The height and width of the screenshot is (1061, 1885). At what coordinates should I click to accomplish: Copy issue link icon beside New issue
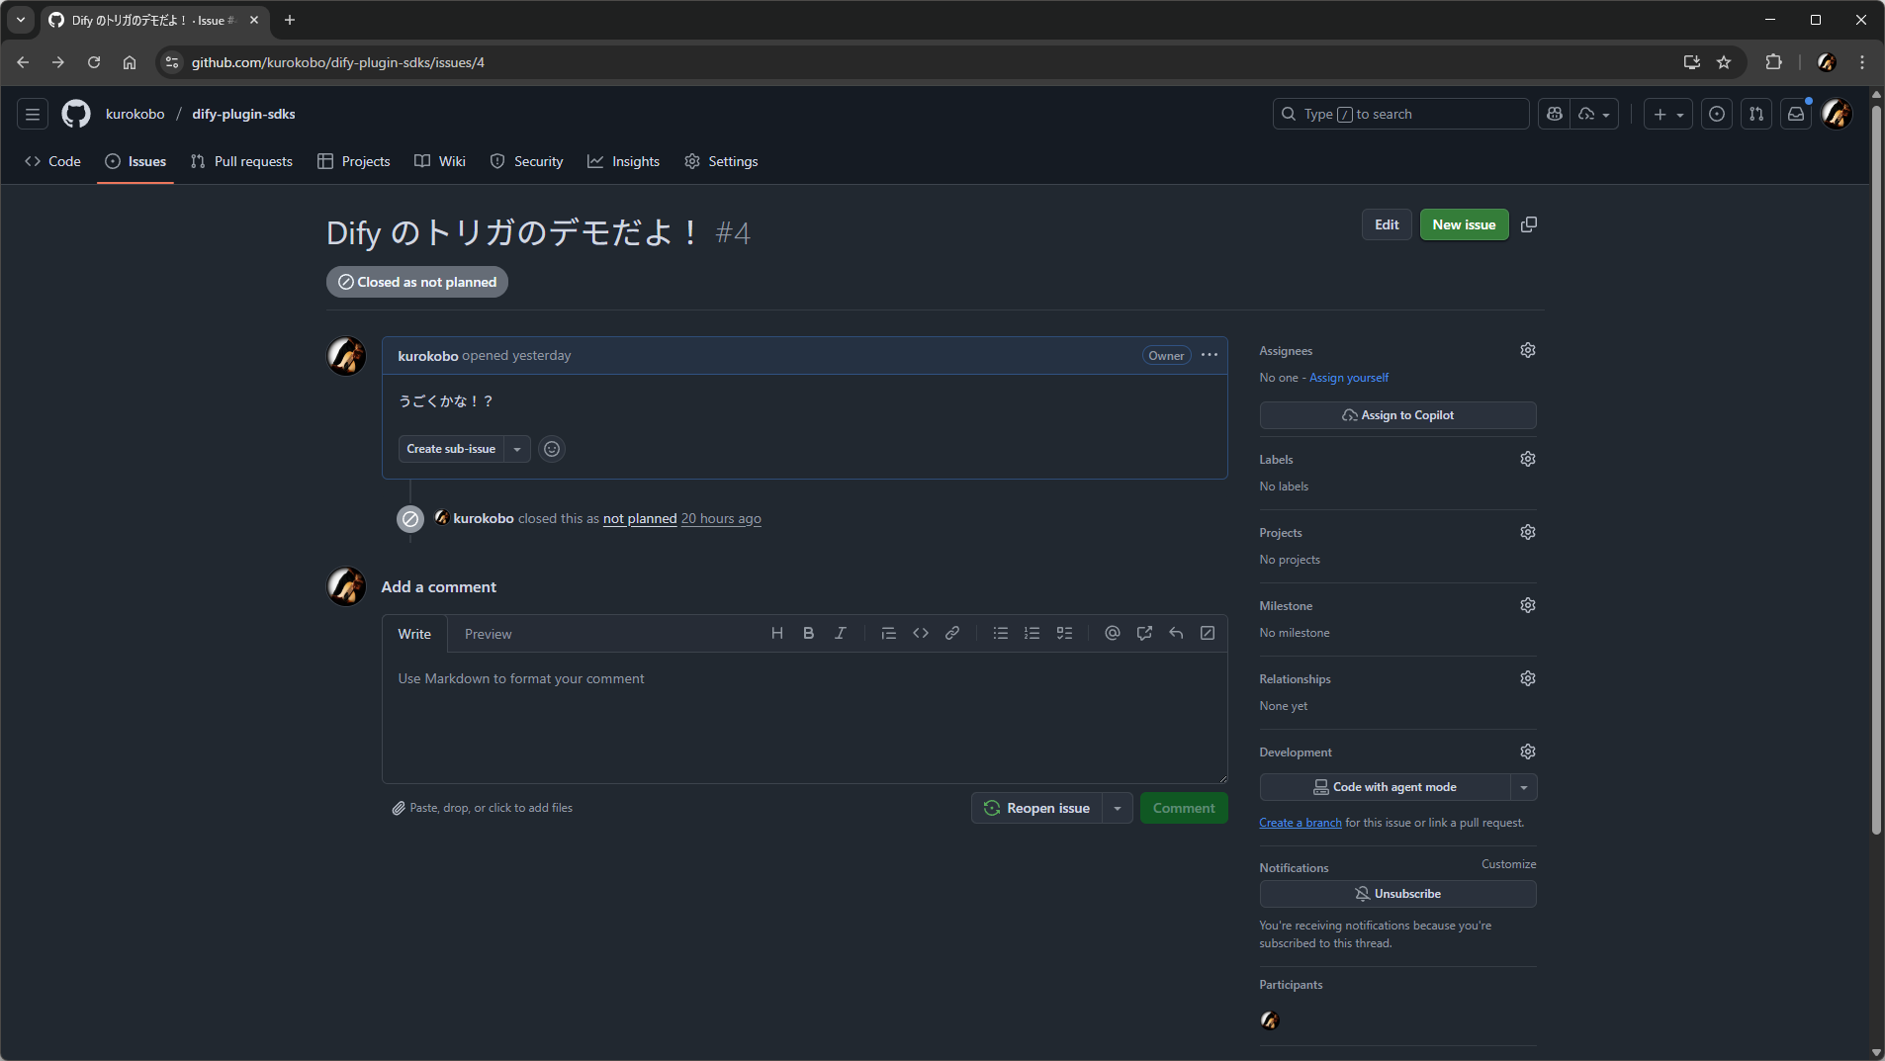point(1528,224)
